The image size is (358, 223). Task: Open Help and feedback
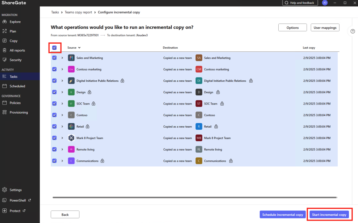300,3
